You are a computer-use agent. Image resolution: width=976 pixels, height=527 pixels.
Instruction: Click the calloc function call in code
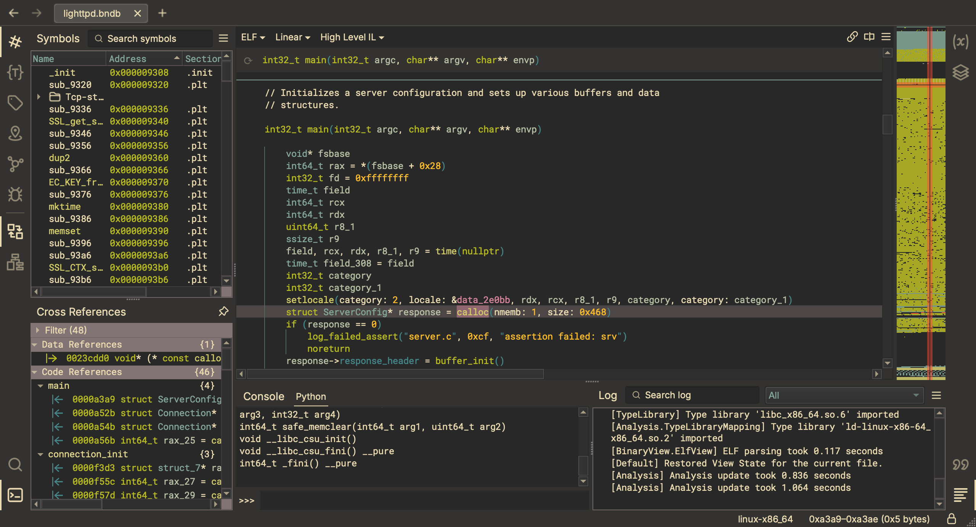coord(472,312)
